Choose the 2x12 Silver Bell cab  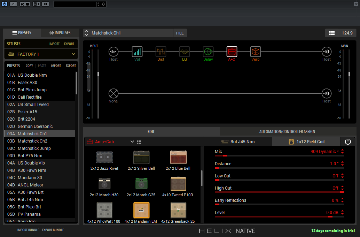pos(141,160)
